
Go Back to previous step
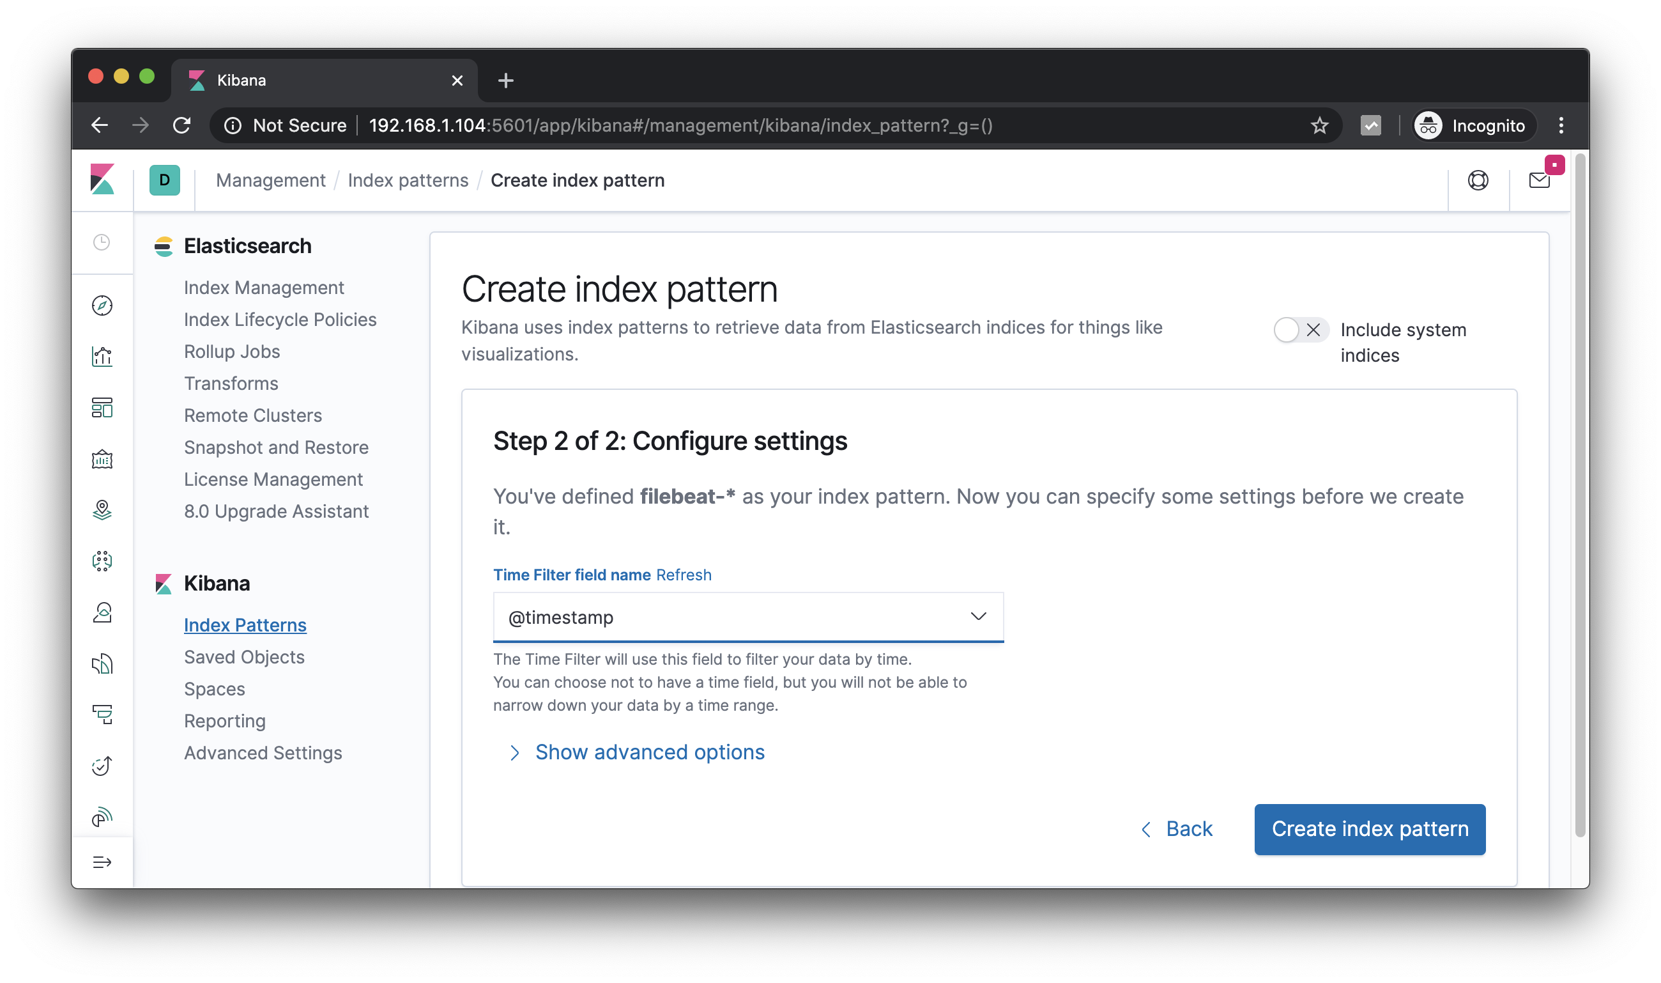1177,829
